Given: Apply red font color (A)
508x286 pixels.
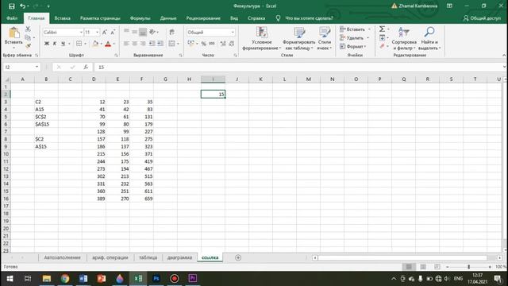Looking at the screenshot, I should (108, 44).
